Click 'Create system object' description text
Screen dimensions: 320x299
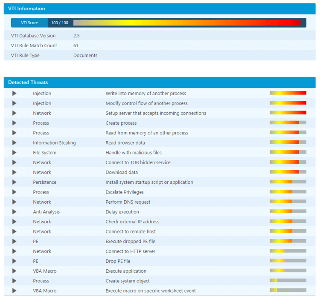point(128,281)
